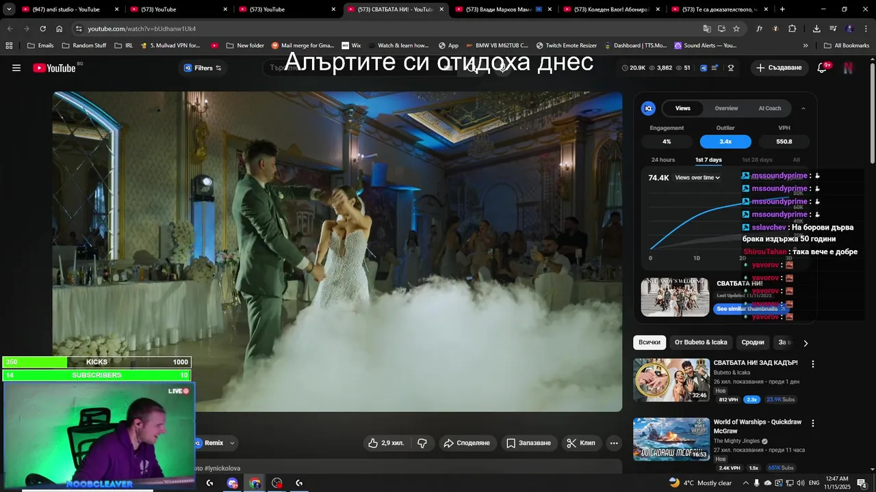Image resolution: width=876 pixels, height=492 pixels.
Task: Open more actions three-dot menu under video
Action: pos(614,443)
